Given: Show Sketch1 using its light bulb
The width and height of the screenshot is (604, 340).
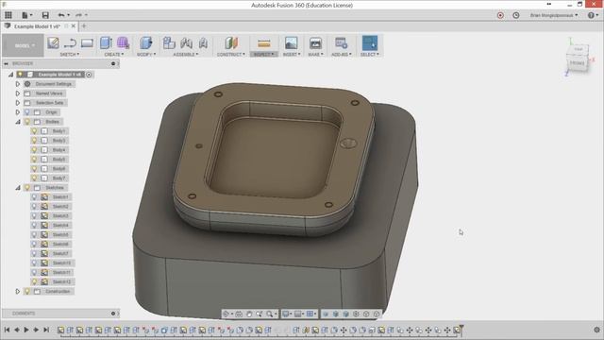Looking at the screenshot, I should [34, 197].
